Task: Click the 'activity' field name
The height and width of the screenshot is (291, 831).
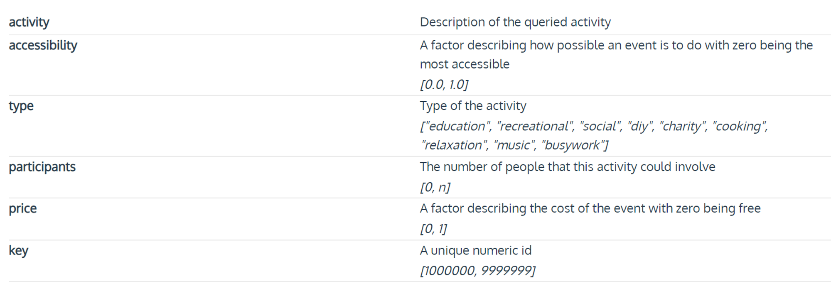Action: point(29,22)
